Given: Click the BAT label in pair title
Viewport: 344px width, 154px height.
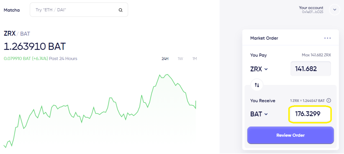Looking at the screenshot, I should coord(25,34).
